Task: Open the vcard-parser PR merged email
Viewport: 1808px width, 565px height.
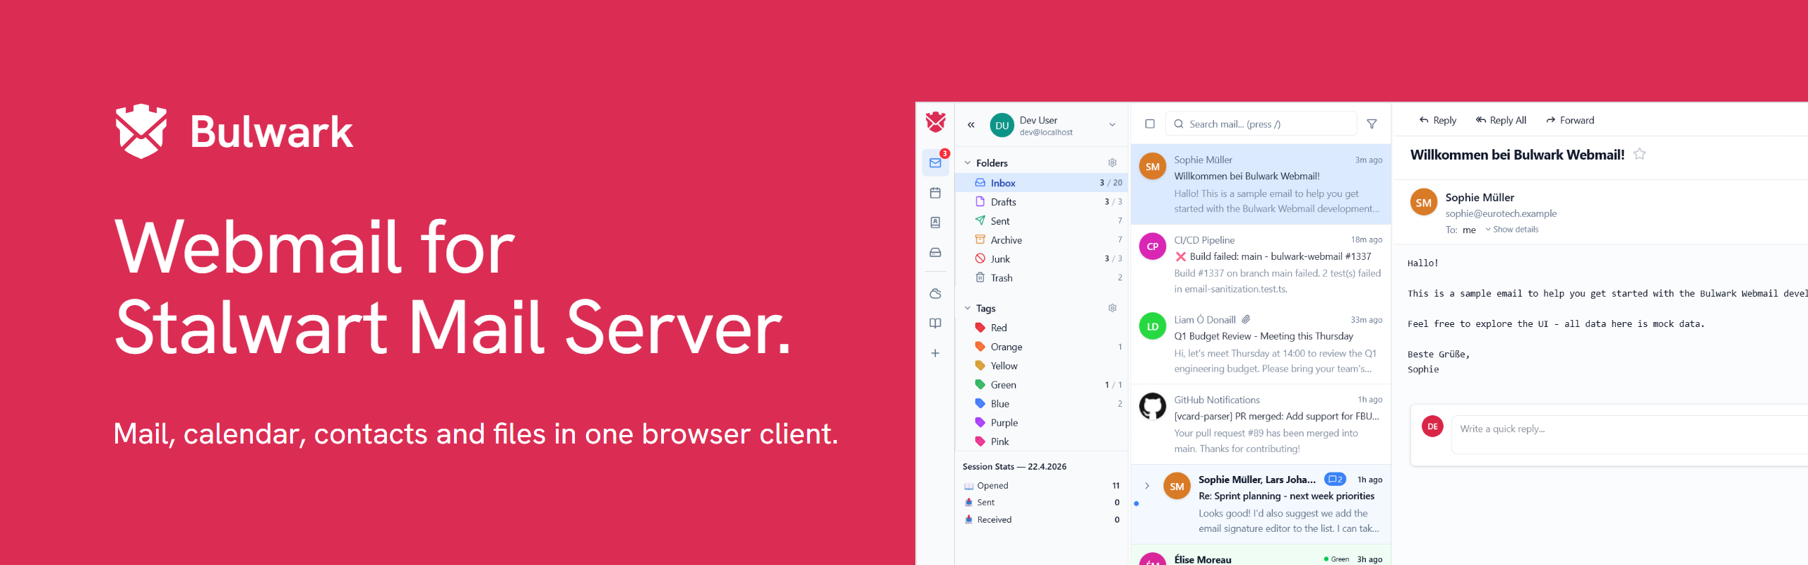Action: coord(1261,424)
